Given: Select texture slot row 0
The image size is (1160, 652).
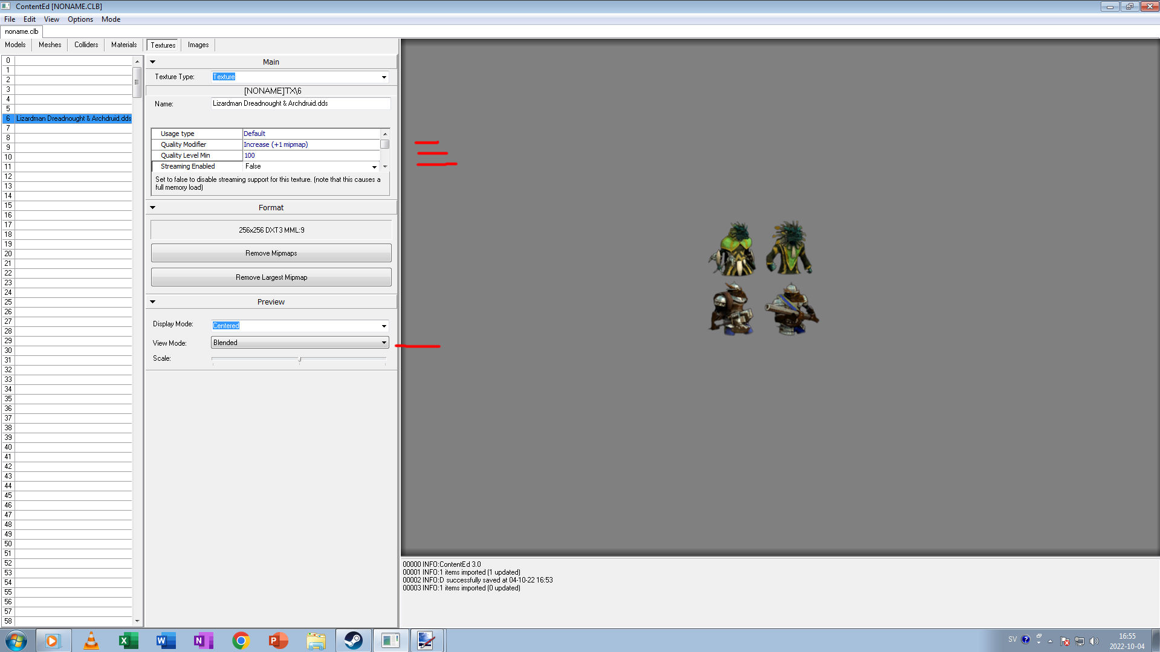Looking at the screenshot, I should pyautogui.click(x=68, y=60).
